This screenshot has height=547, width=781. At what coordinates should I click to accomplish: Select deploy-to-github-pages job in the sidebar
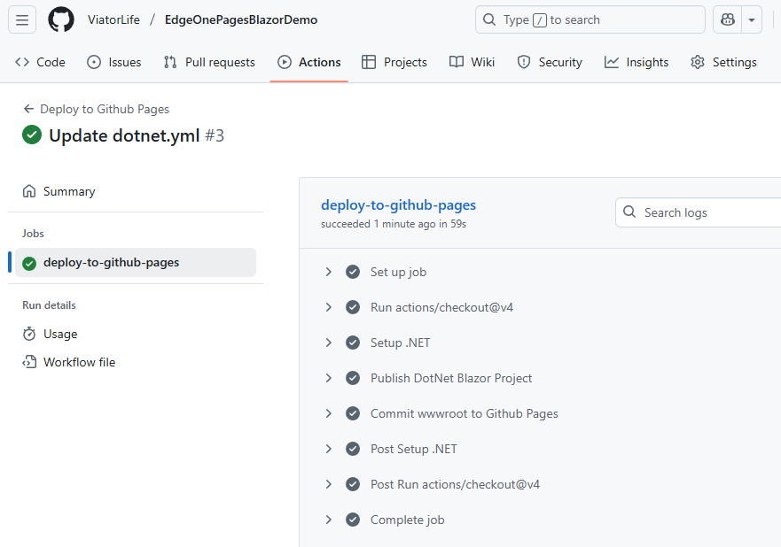pos(111,262)
